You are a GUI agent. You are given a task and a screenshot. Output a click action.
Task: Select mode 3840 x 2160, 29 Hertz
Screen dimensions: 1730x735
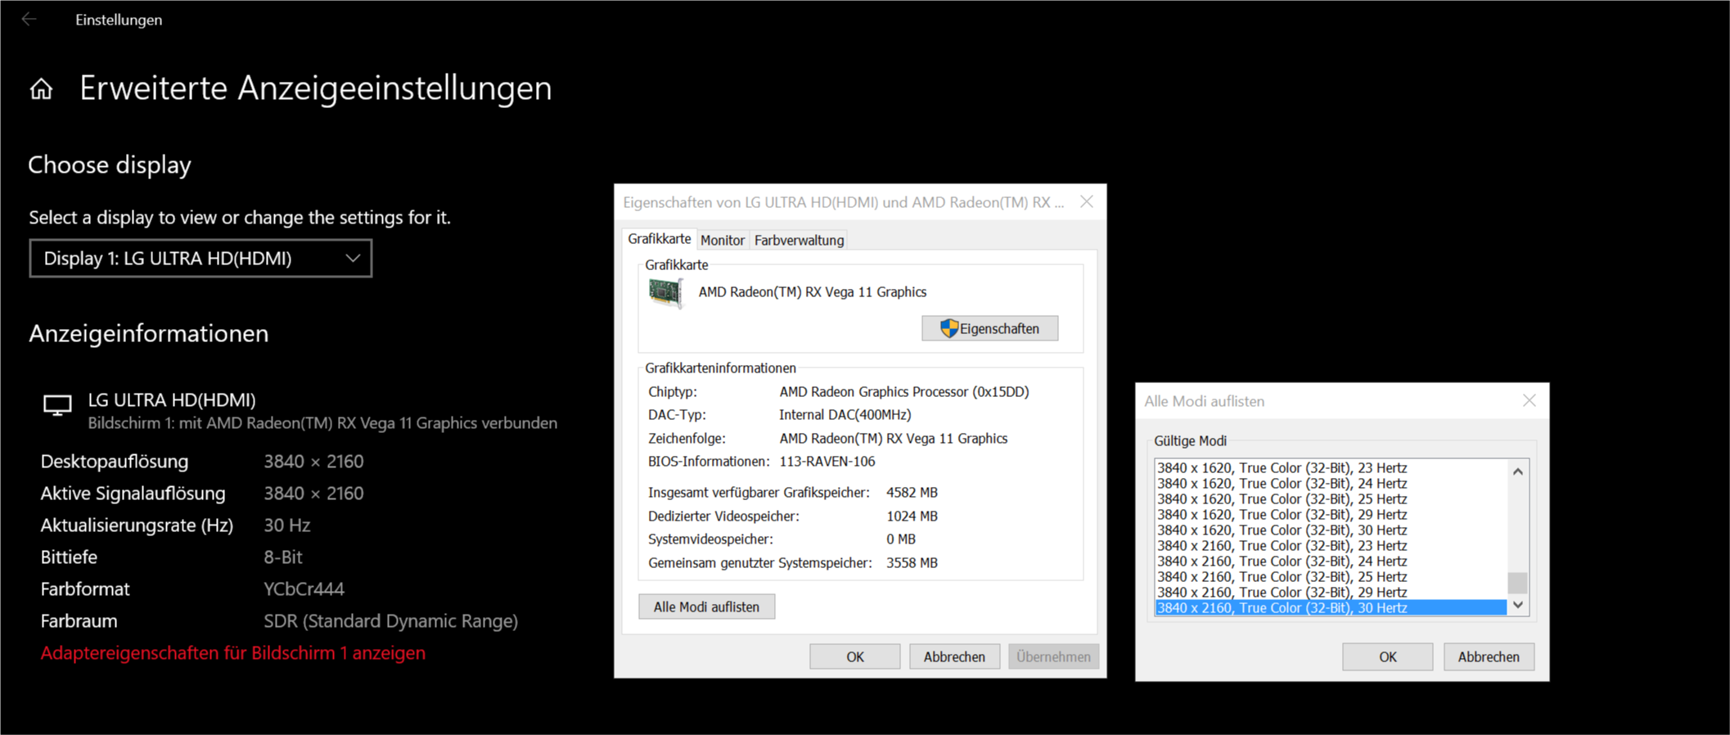point(1331,593)
